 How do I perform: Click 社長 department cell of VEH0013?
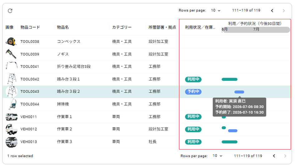(x=152, y=142)
